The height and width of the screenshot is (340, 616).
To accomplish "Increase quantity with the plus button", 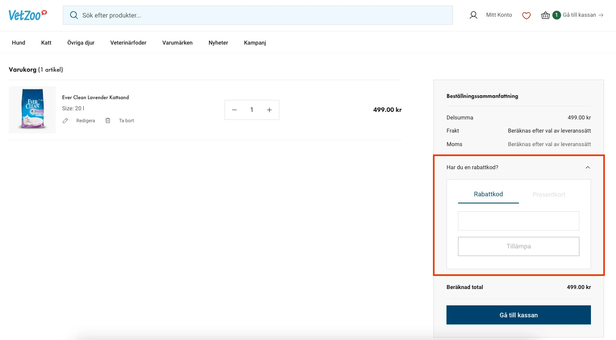I will [269, 110].
